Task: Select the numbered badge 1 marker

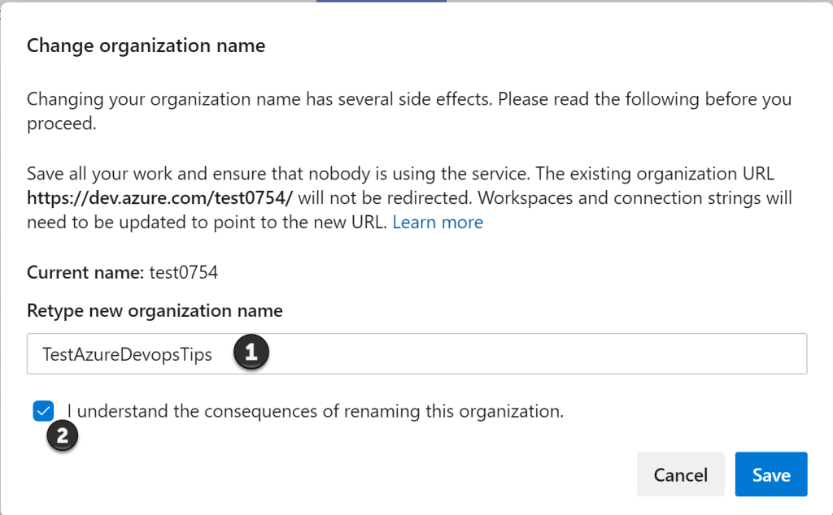Action: (251, 352)
